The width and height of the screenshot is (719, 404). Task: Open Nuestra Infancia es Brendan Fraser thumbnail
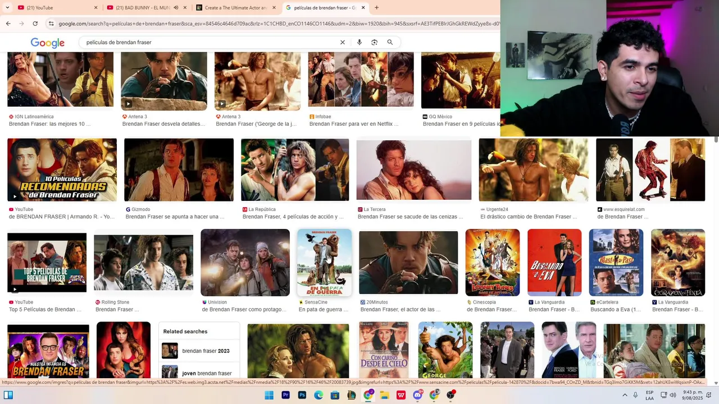pos(48,351)
